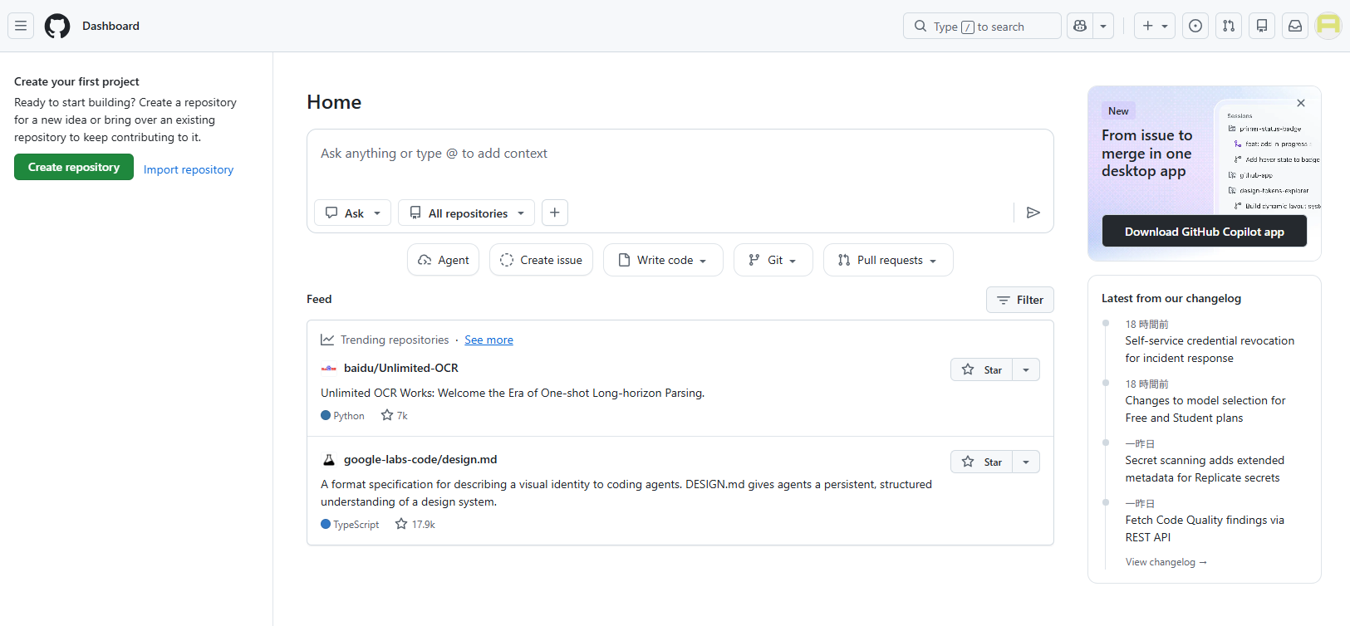Click Download GitHub Copilot app button
The width and height of the screenshot is (1350, 626).
(1205, 231)
